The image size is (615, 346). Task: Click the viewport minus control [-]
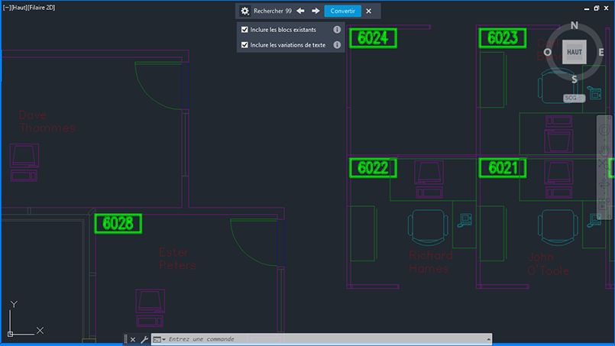pyautogui.click(x=7, y=8)
